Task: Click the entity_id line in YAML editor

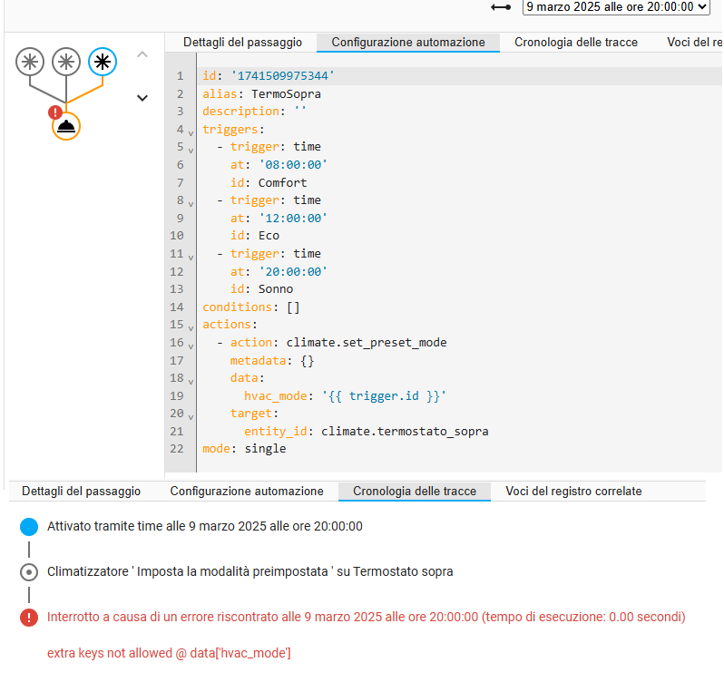Action: tap(366, 432)
